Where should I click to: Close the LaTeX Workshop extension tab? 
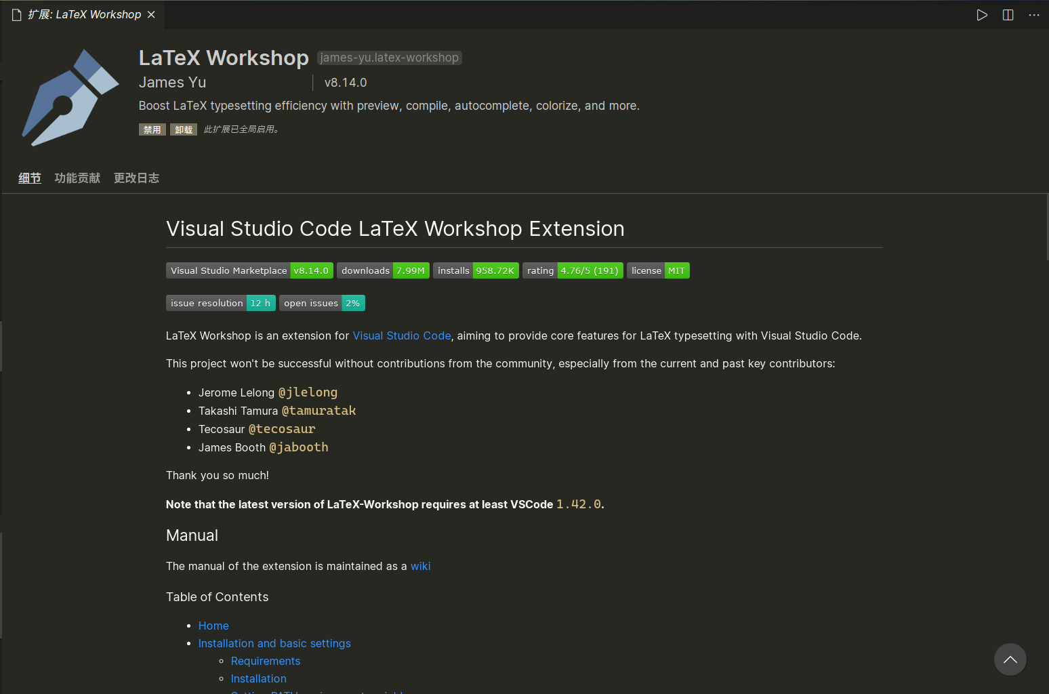[151, 15]
